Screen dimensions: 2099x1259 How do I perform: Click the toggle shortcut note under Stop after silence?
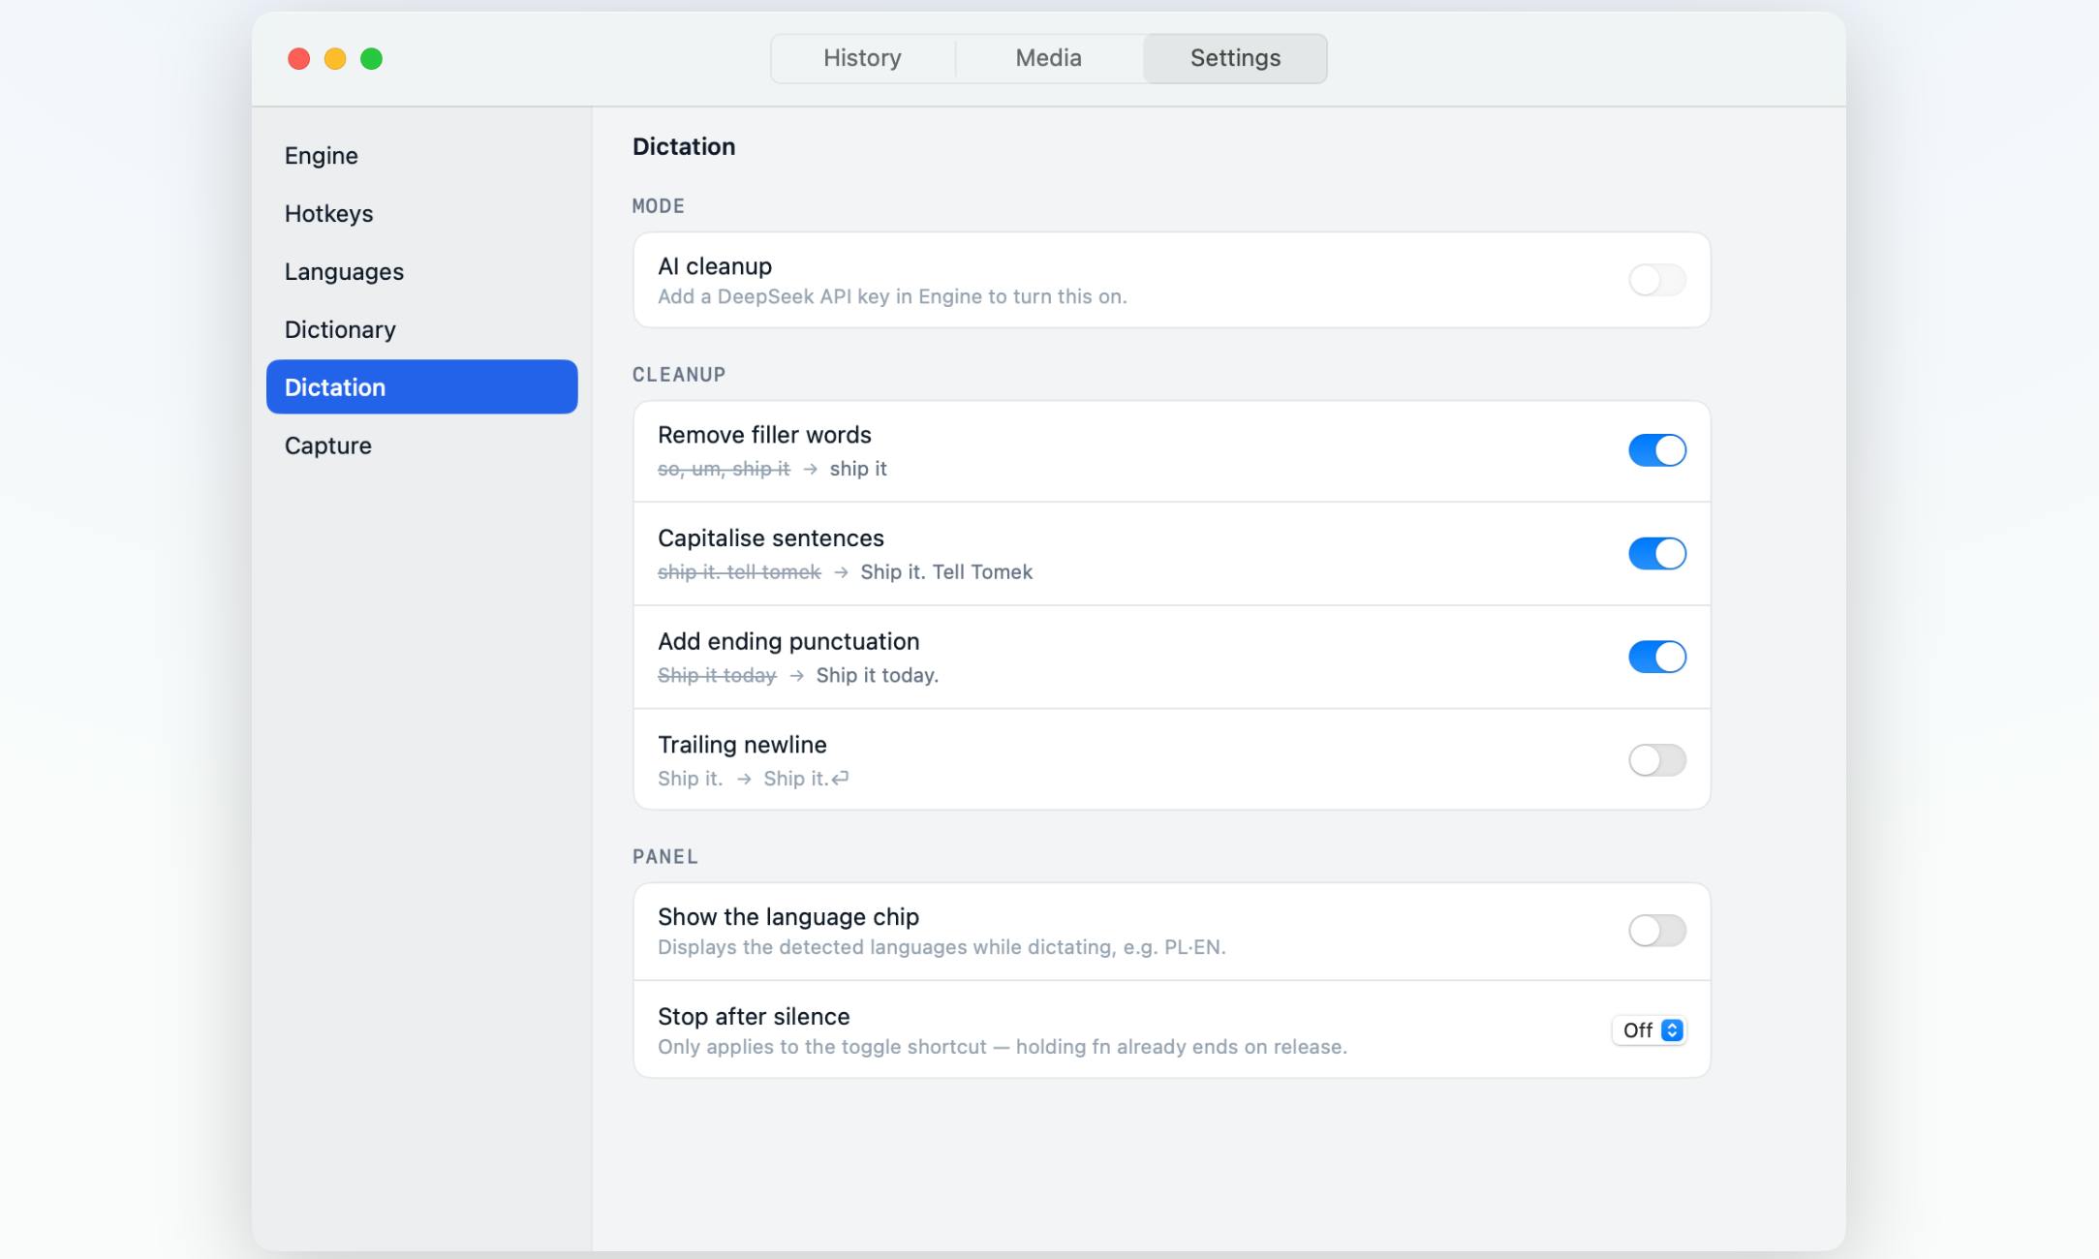tap(1003, 1047)
